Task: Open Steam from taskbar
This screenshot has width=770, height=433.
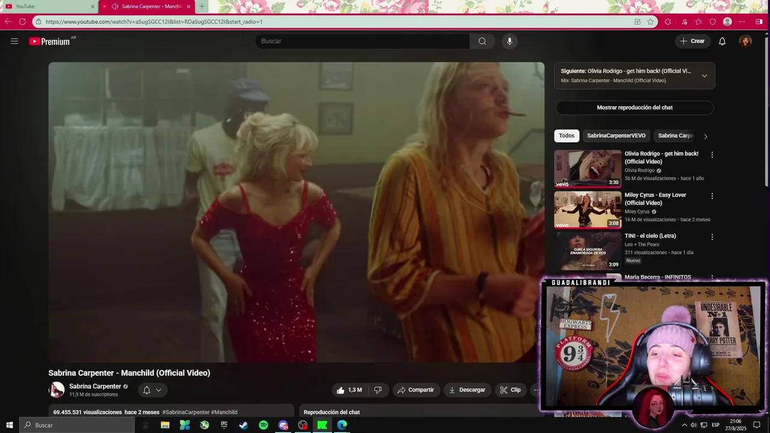Action: pyautogui.click(x=244, y=425)
